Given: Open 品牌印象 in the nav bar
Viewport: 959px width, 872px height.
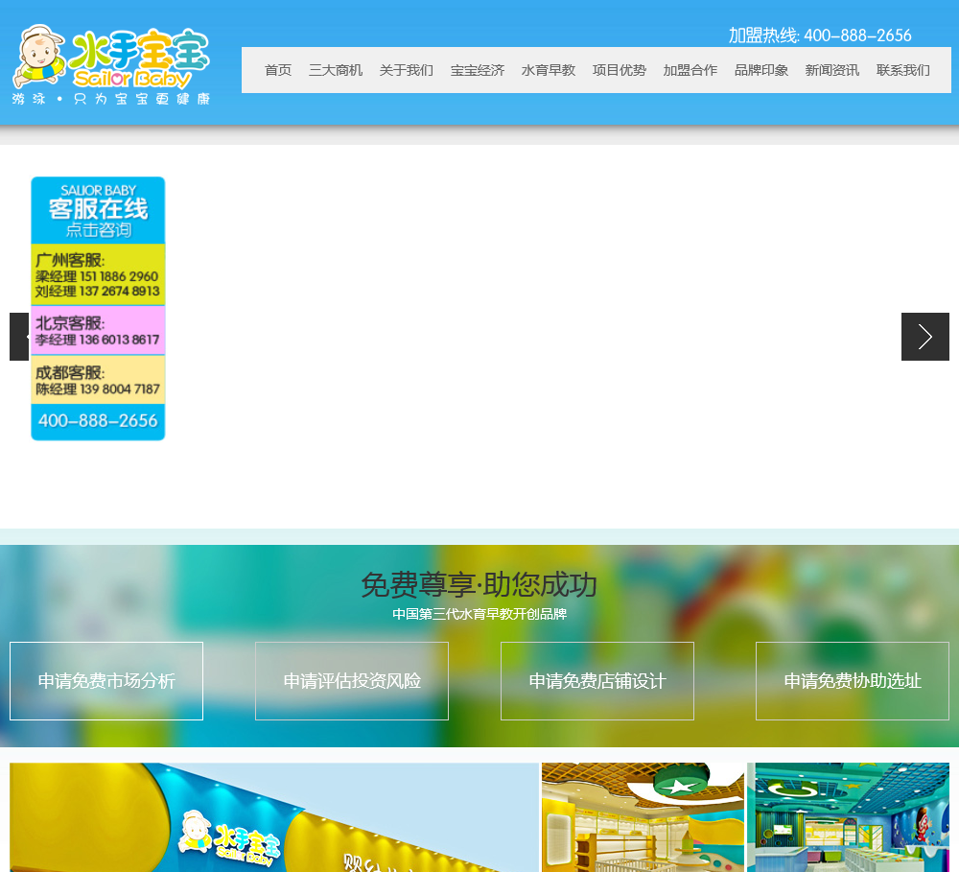Looking at the screenshot, I should coord(760,70).
